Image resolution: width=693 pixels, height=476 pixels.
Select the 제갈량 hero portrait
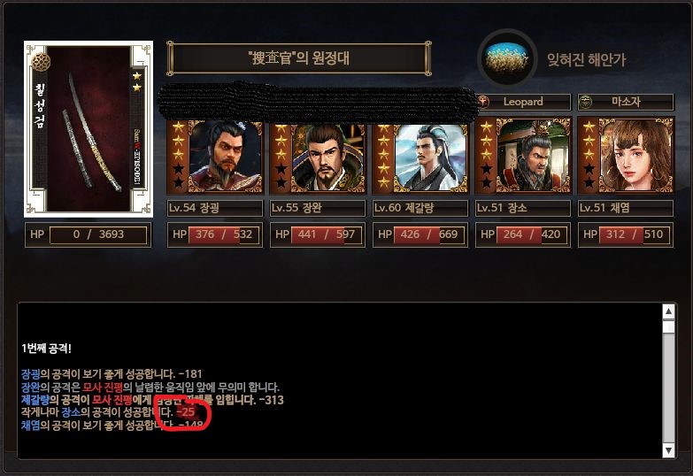(420, 156)
